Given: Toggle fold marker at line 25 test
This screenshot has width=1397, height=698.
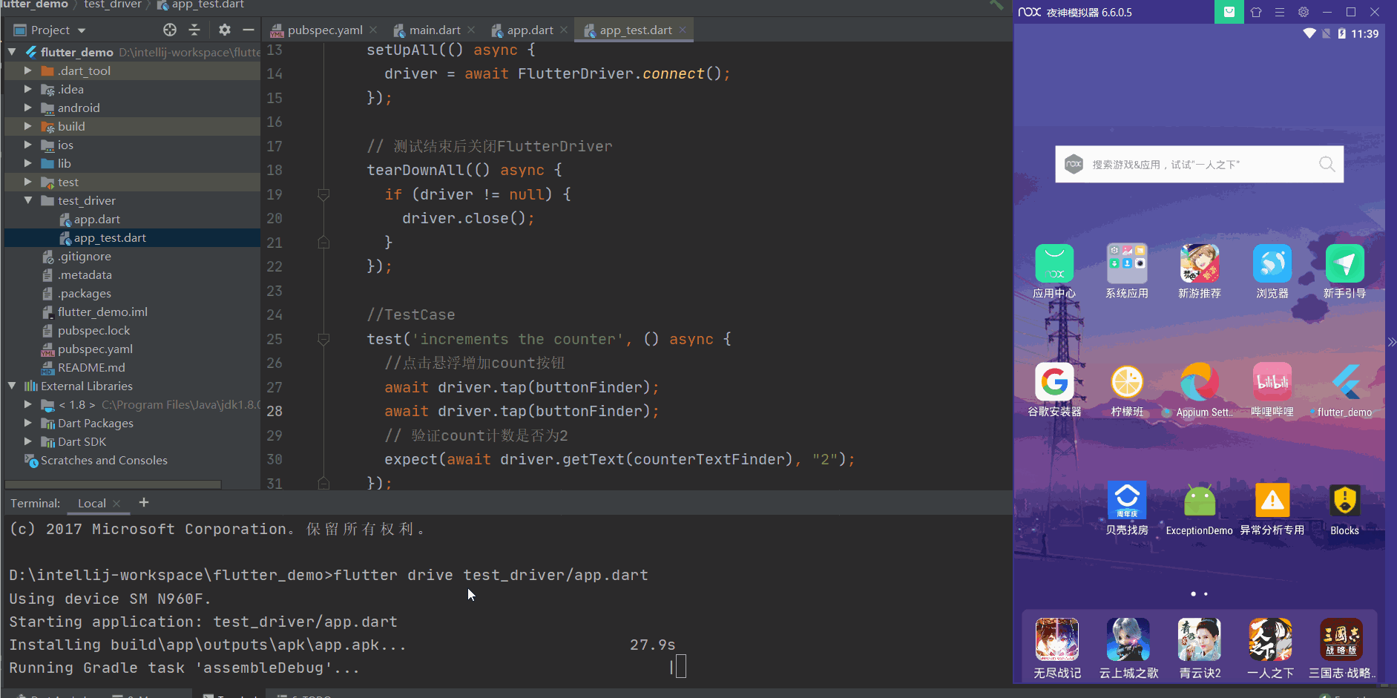Looking at the screenshot, I should [323, 339].
